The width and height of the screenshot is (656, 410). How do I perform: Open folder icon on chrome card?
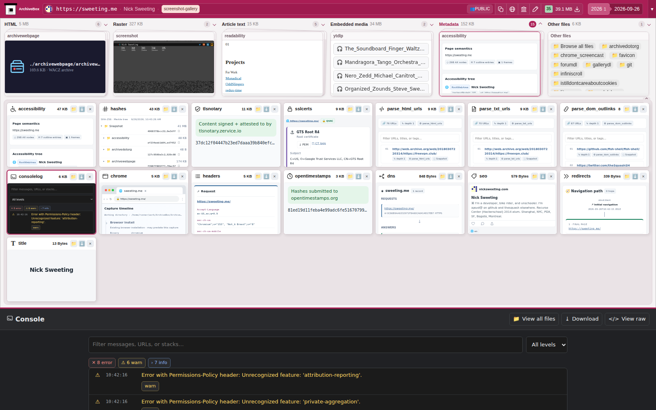pyautogui.click(x=166, y=176)
